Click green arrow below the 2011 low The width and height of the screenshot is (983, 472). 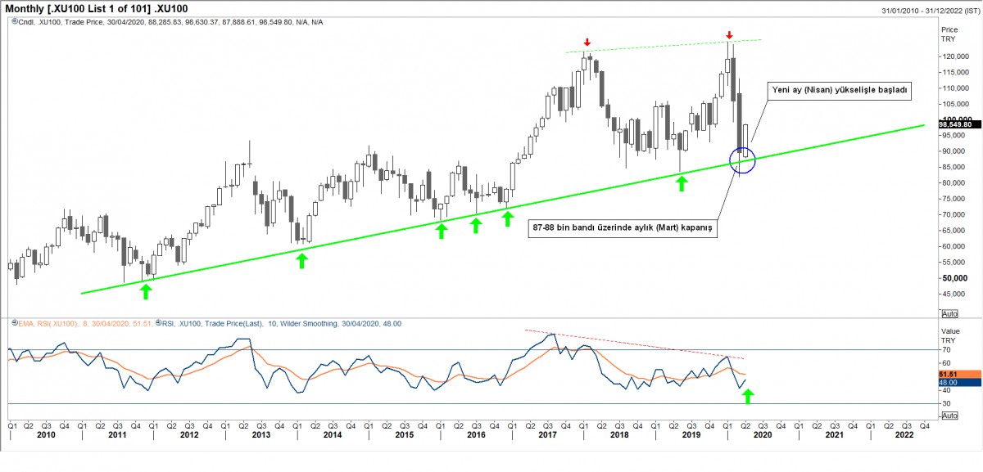pyautogui.click(x=145, y=292)
